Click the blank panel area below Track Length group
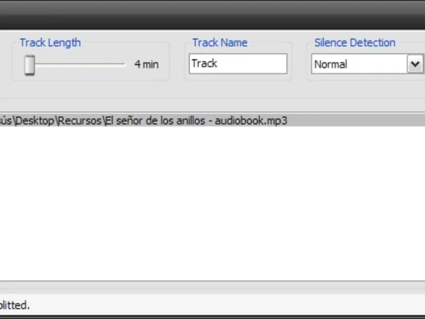 [90, 90]
